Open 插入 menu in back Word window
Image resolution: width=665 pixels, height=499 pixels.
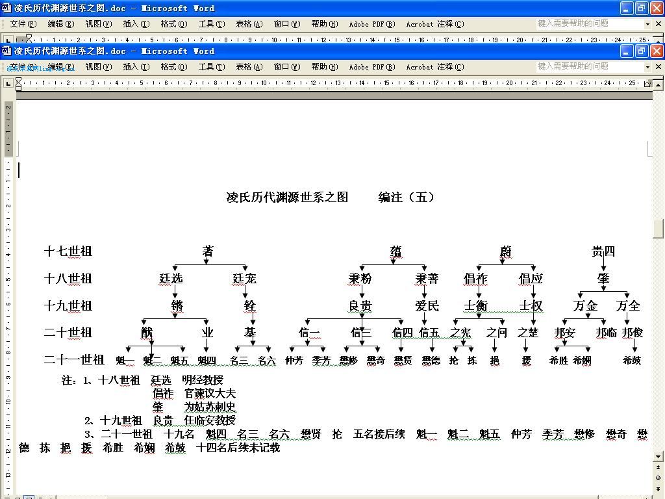[x=136, y=24]
